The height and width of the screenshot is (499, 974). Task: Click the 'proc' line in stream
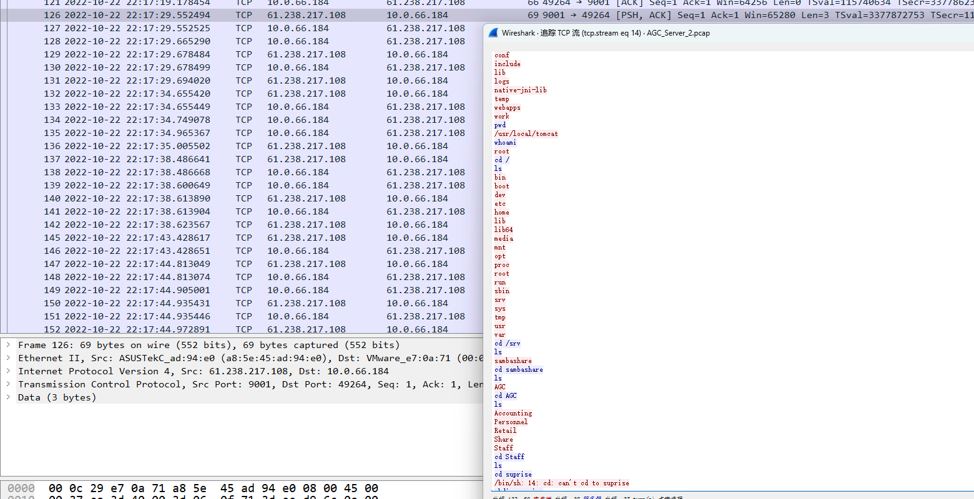click(x=502, y=264)
